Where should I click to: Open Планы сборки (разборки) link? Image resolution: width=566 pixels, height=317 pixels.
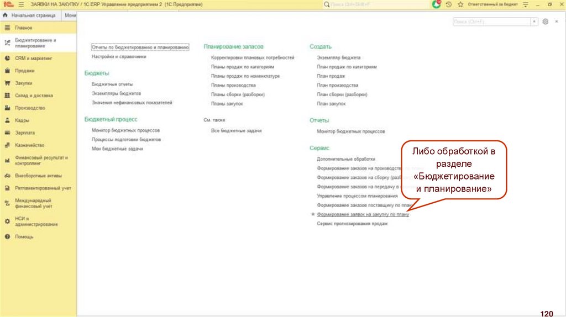coord(238,94)
